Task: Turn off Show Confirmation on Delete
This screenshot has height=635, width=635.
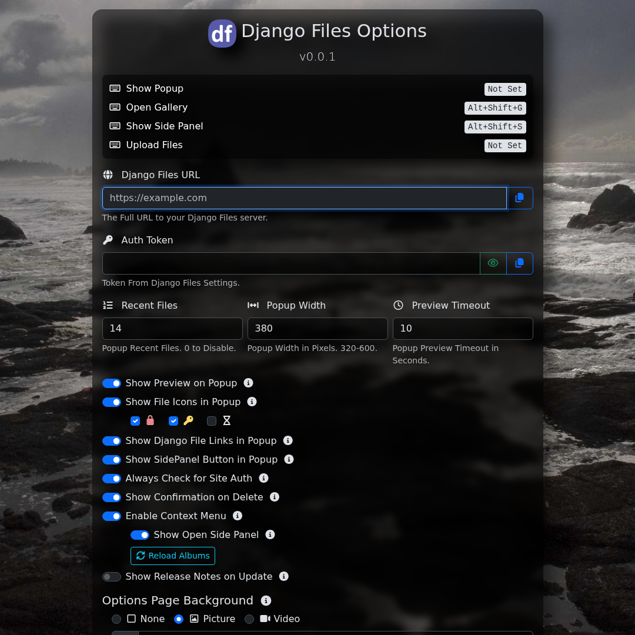Action: click(x=112, y=497)
